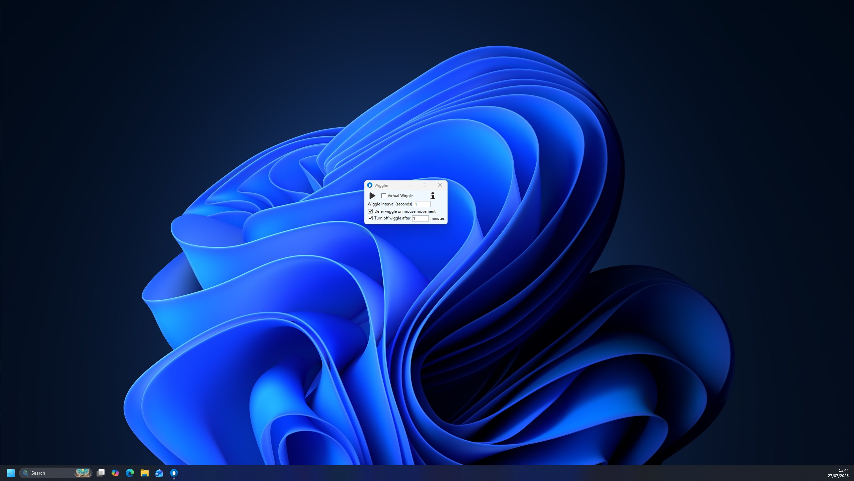
Task: Focus the Wiggle interval seconds field
Action: 422,204
